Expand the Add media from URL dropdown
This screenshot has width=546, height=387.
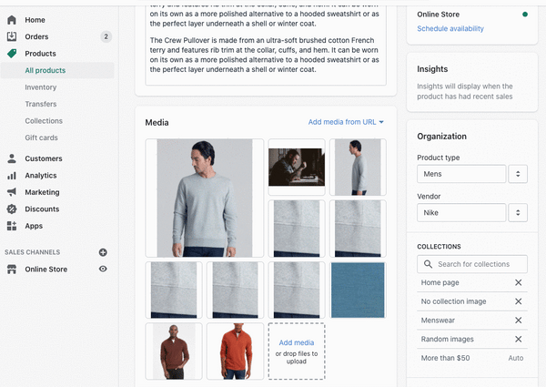point(346,122)
